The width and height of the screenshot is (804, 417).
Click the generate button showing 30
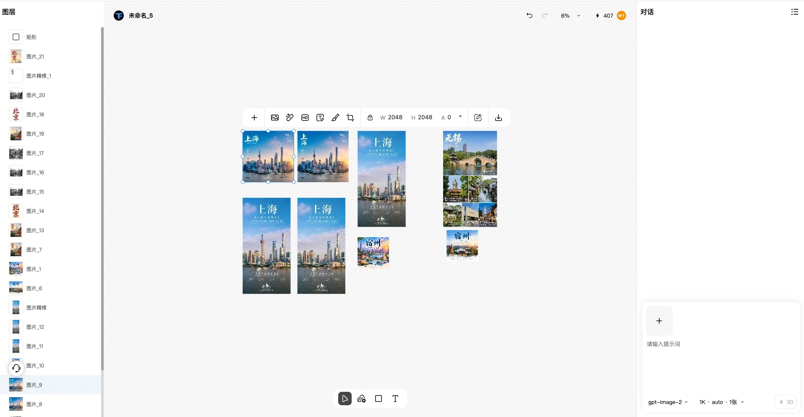(786, 402)
